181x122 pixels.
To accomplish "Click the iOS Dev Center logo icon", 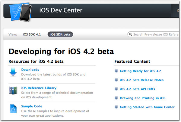I will 20,12.
